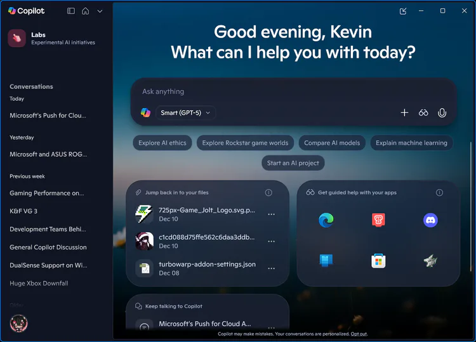
Task: Open the Smart (GPT-5) model dropdown
Action: click(185, 113)
